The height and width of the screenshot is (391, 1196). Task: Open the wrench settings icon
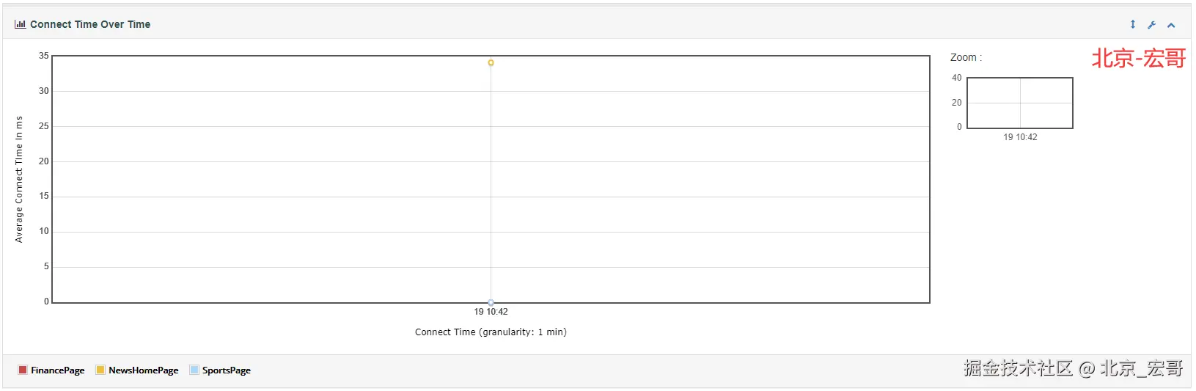pyautogui.click(x=1151, y=25)
